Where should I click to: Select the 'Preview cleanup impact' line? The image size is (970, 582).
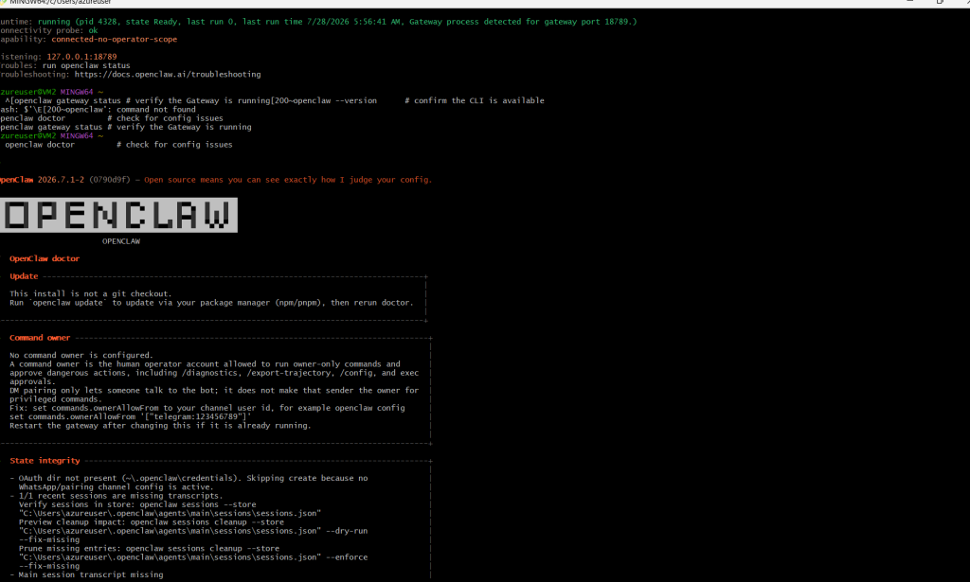click(152, 522)
